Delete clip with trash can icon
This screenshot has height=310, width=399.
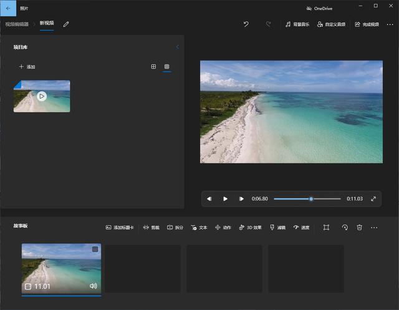(x=359, y=228)
